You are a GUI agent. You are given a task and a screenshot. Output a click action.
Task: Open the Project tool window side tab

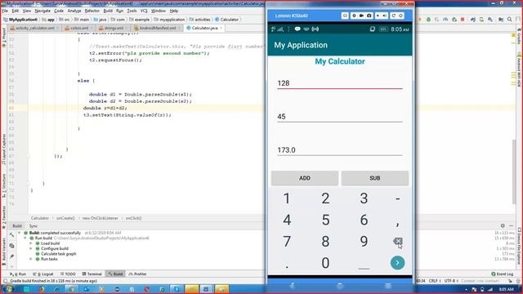(x=3, y=37)
